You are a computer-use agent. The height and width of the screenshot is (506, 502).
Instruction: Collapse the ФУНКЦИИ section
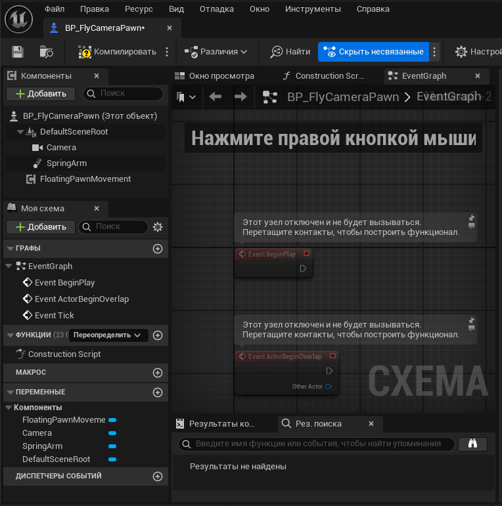(11, 335)
